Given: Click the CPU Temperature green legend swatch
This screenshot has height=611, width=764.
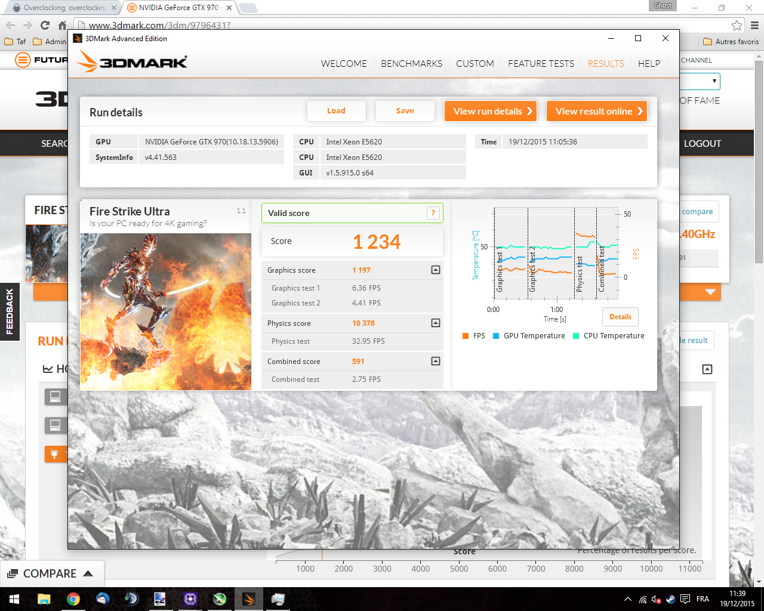Looking at the screenshot, I should [x=576, y=336].
